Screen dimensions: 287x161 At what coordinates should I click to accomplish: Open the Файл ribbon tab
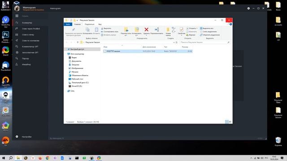pos(68,24)
